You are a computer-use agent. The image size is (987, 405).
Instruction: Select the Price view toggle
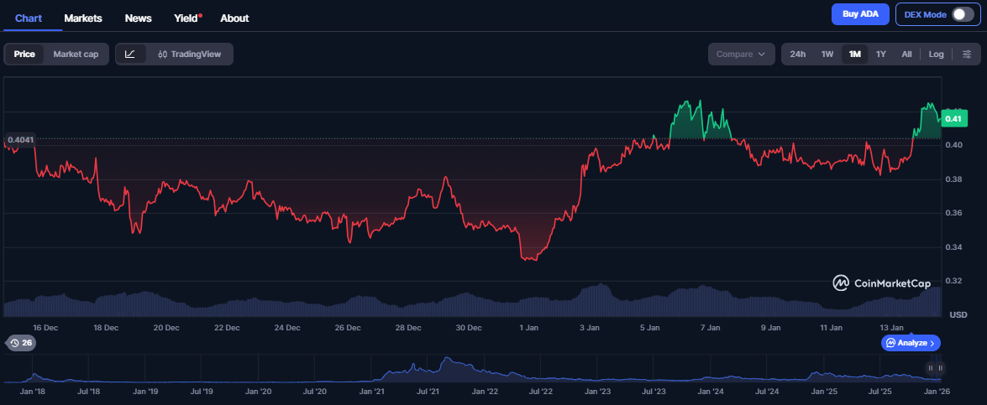click(x=24, y=54)
